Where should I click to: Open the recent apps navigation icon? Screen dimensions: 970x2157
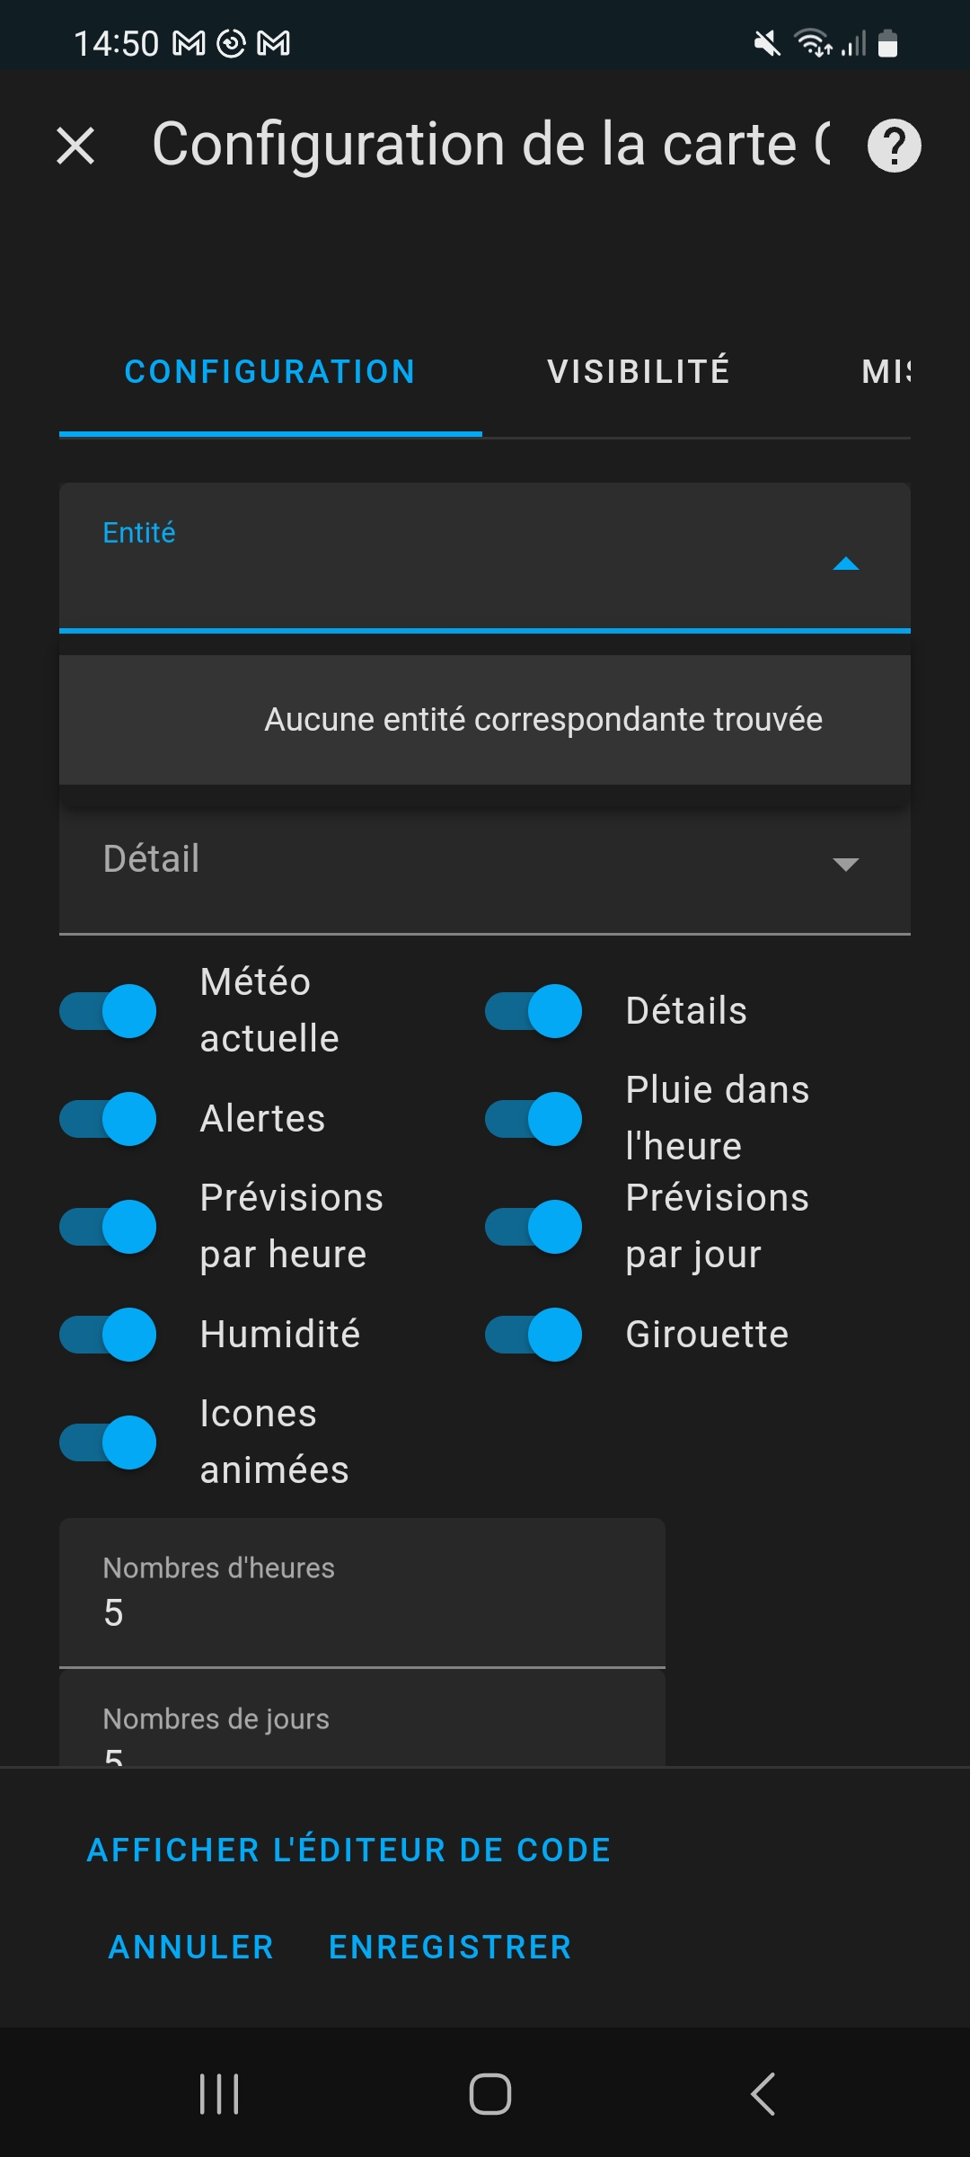219,2094
